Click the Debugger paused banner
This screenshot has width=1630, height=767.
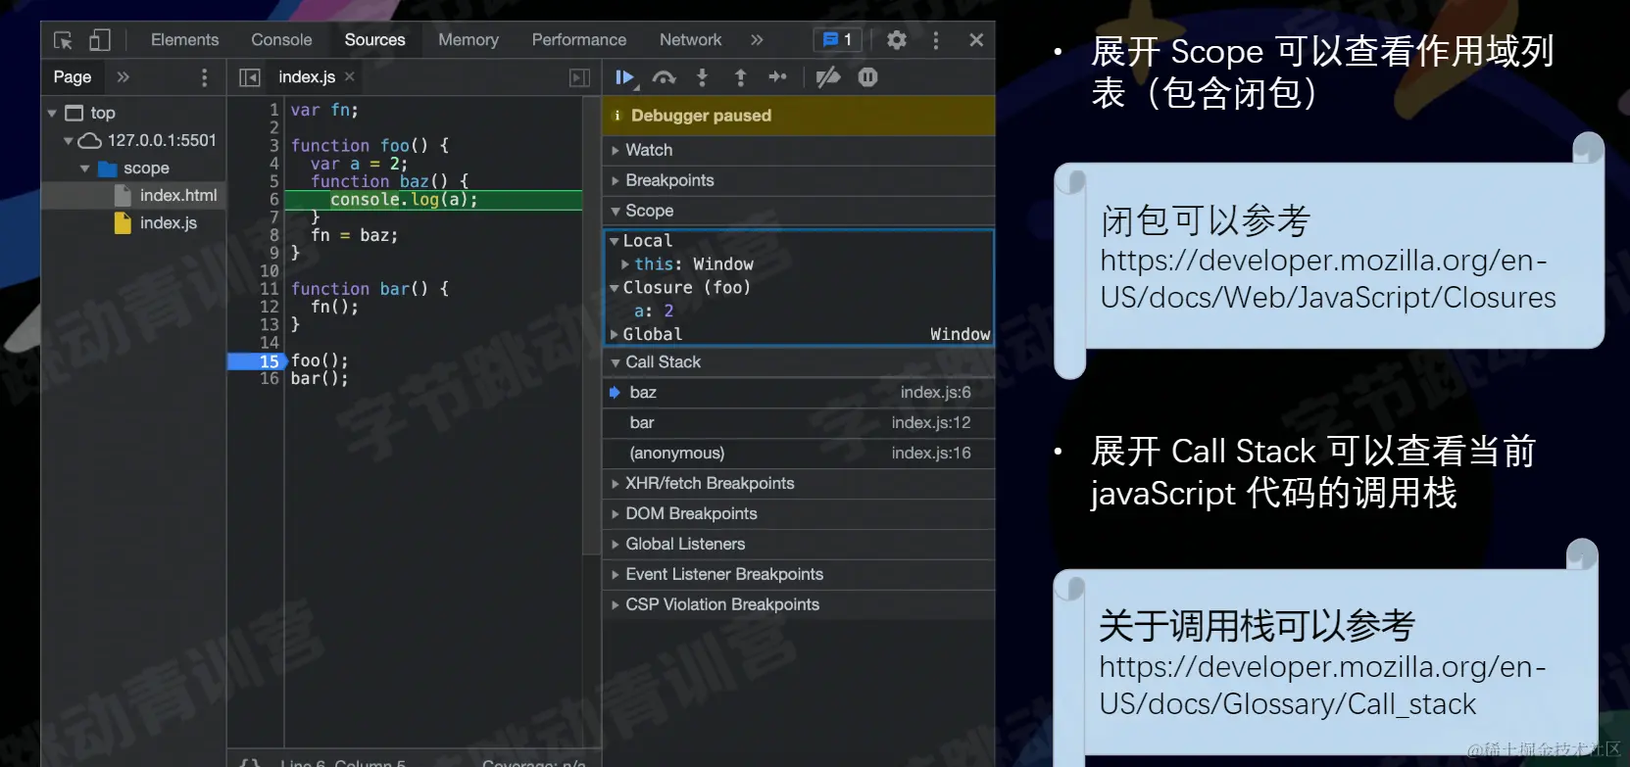pos(799,116)
